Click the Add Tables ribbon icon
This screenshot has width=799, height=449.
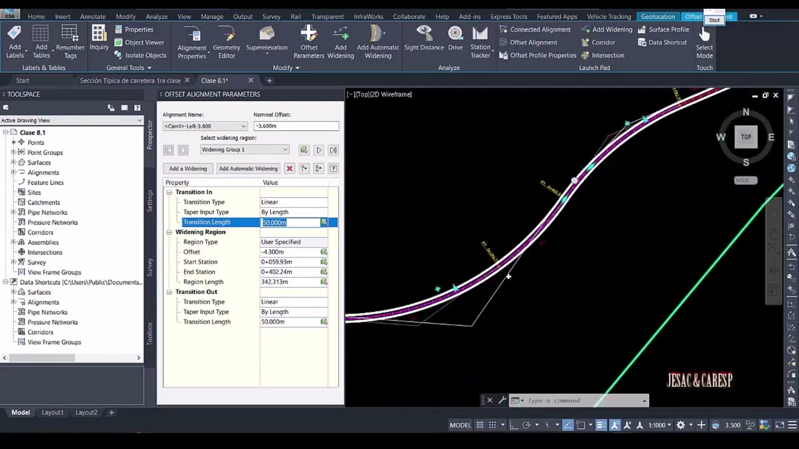pos(41,42)
